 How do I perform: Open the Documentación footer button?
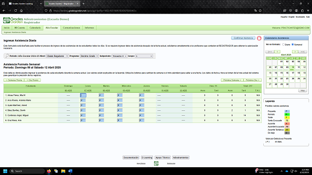click(x=131, y=157)
